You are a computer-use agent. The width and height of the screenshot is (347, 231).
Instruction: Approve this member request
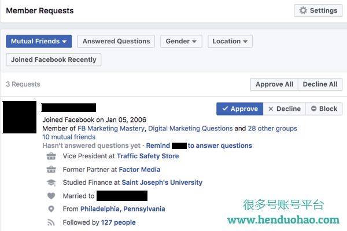pyautogui.click(x=239, y=109)
